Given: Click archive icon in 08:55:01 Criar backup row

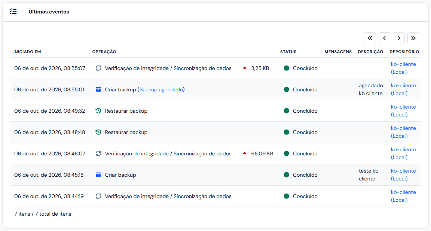Looking at the screenshot, I should [x=98, y=89].
